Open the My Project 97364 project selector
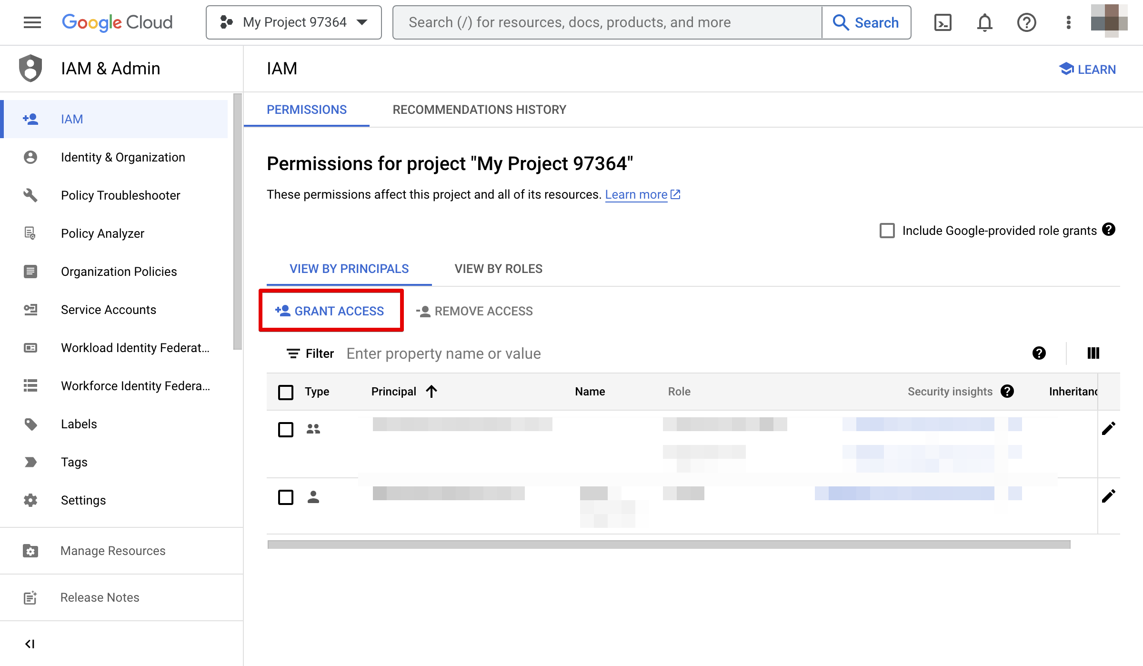The image size is (1143, 666). (x=293, y=22)
